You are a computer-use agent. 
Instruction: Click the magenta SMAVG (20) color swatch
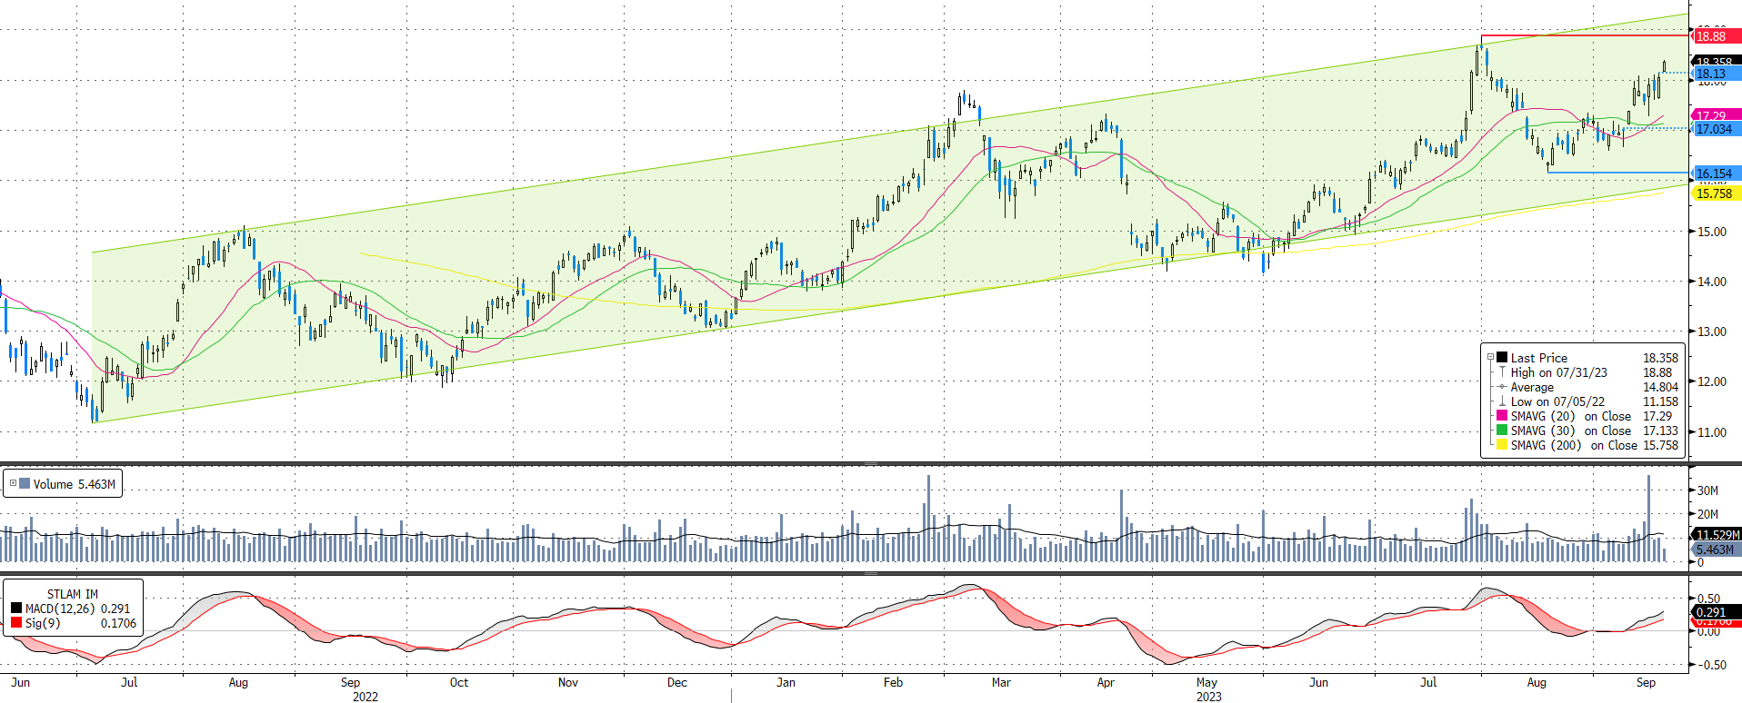point(1502,415)
